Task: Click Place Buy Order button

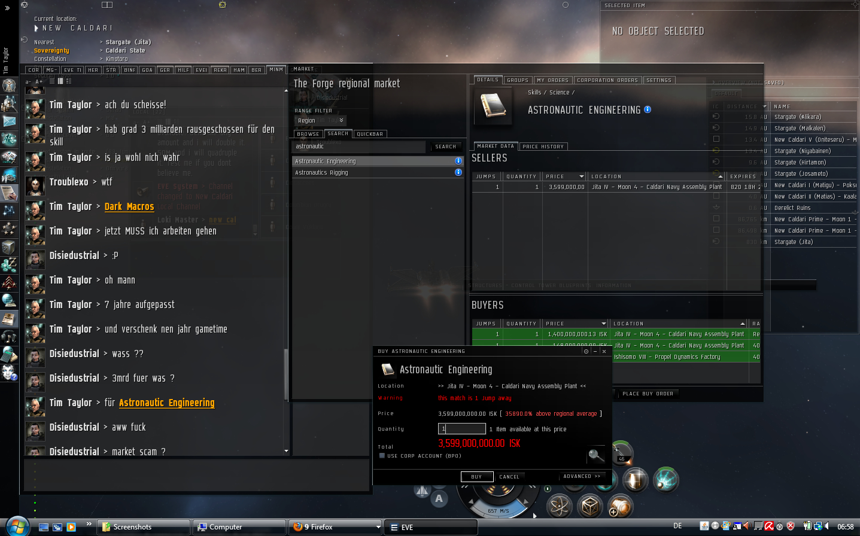Action: [648, 394]
